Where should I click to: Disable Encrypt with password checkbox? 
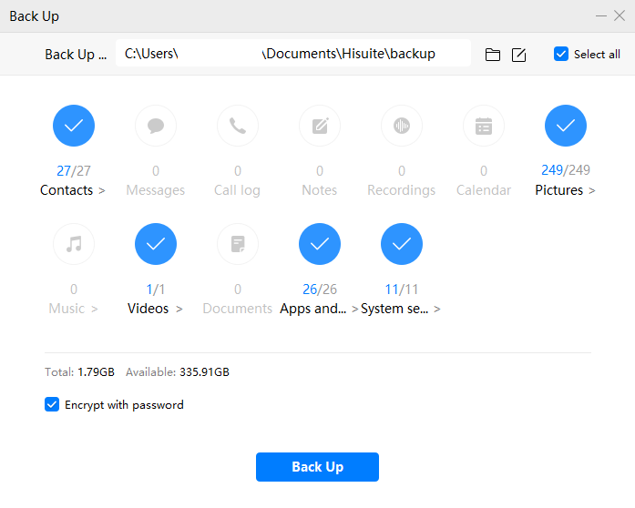(x=52, y=404)
